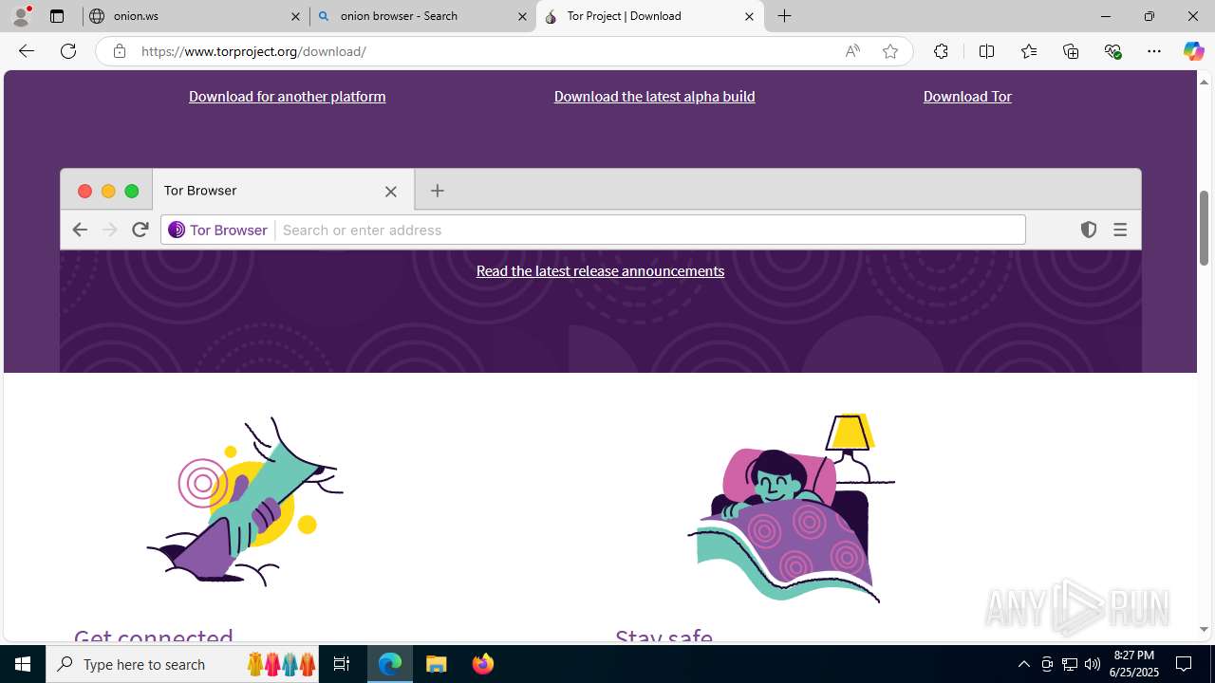Click Microsoft Edge taskbar icon
Screen dimensions: 1215x683
pos(390,664)
